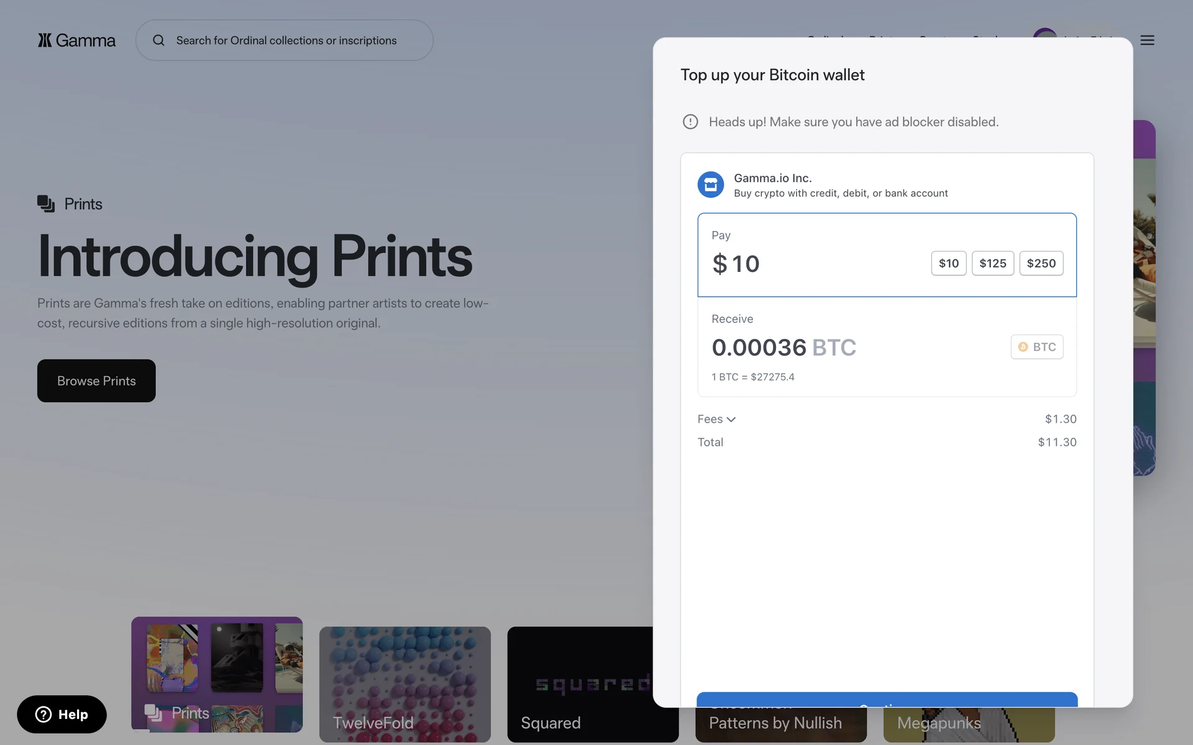Click the blue continue button at bottom
Viewport: 1193px width, 745px height.
[x=887, y=699]
